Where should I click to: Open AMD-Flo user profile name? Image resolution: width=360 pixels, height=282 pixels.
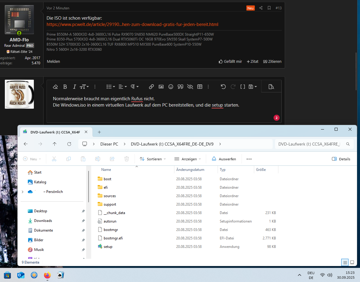(19, 40)
